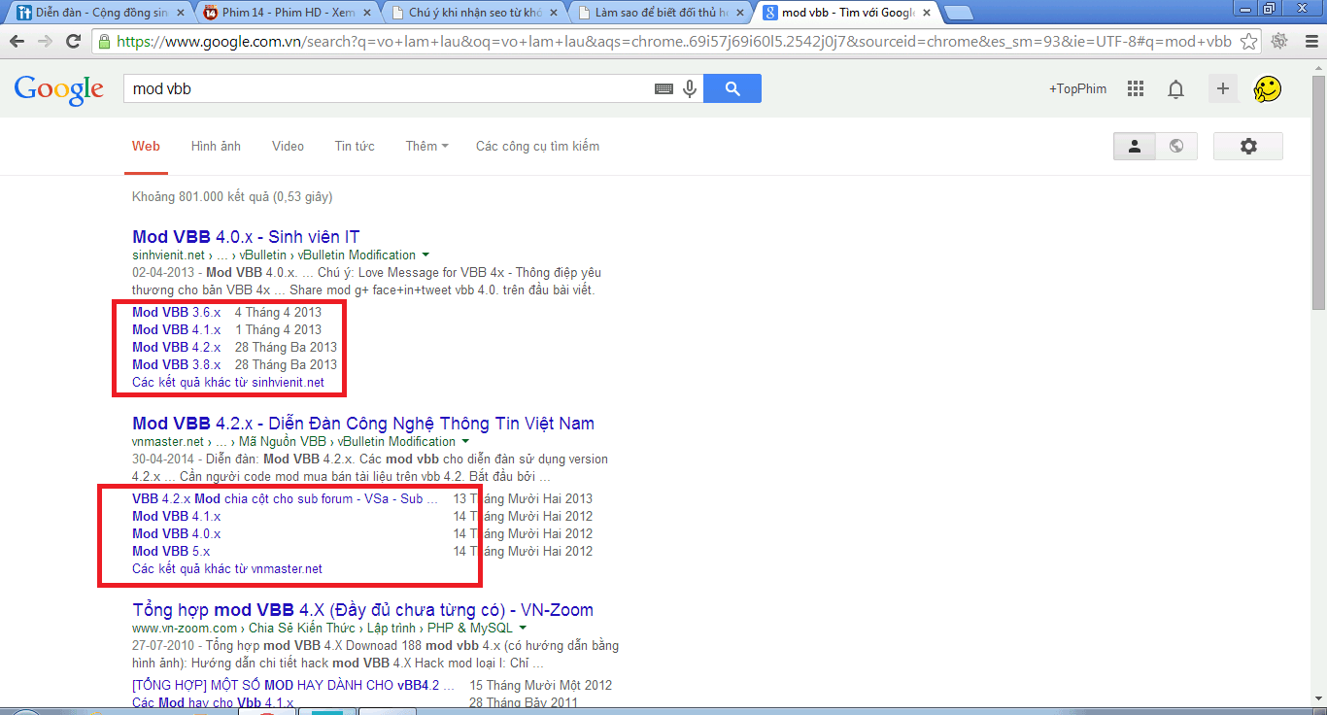Viewport: 1327px width, 715px height.
Task: Open result 'Tổng hợp mod VBB 4.X' VN-Zoom
Action: [362, 609]
